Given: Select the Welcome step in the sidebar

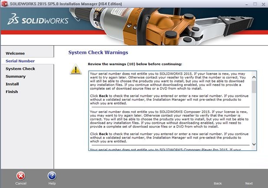Looking at the screenshot, I should [15, 53].
